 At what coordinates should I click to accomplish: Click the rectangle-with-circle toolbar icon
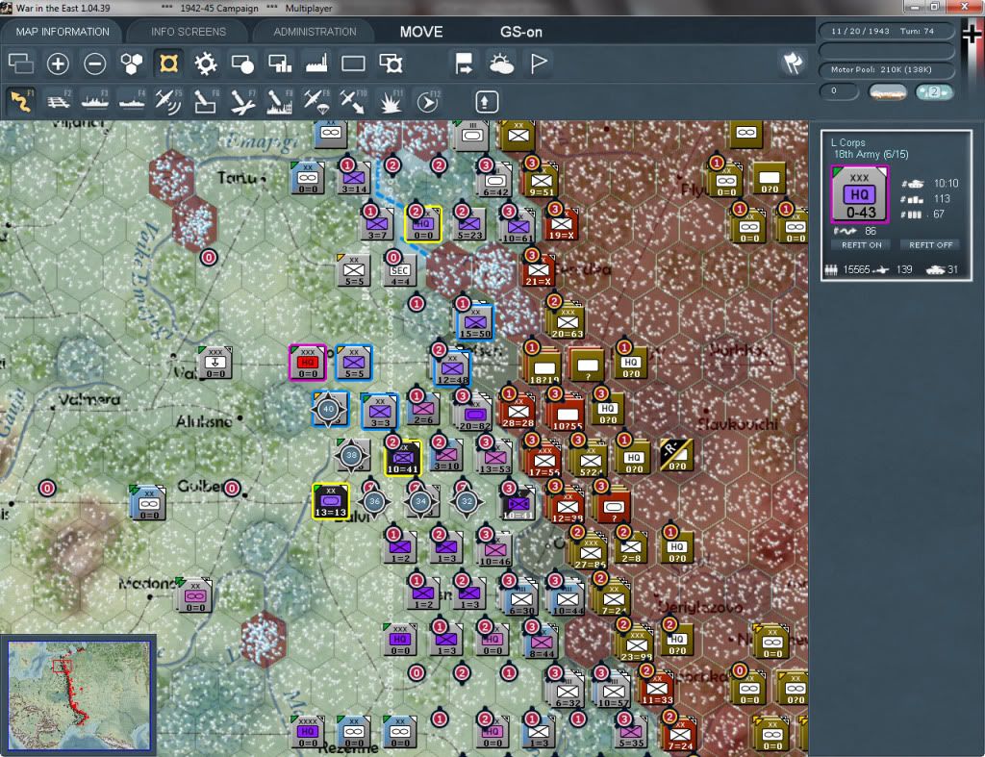coord(242,63)
